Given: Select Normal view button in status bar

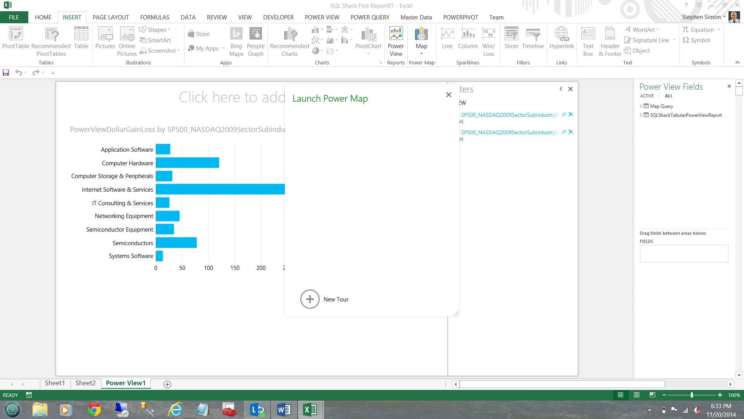Looking at the screenshot, I should click(x=620, y=395).
